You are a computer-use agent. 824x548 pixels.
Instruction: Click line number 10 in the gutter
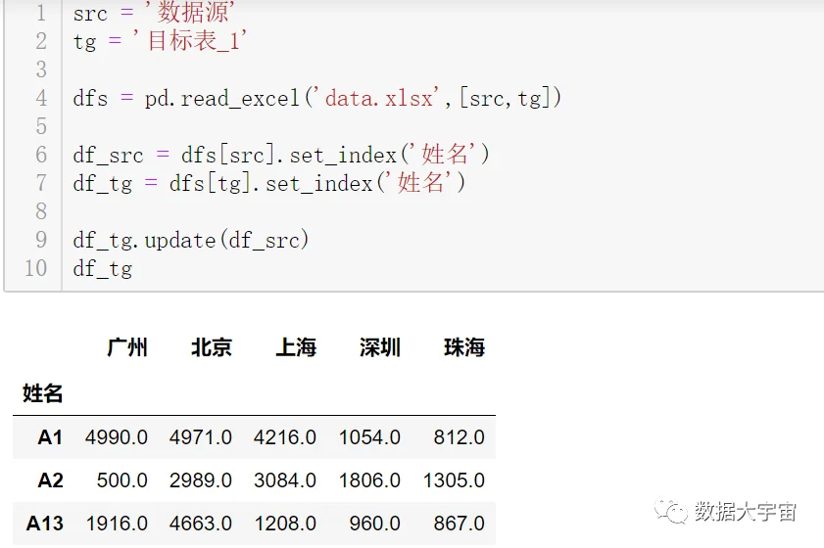(x=35, y=268)
